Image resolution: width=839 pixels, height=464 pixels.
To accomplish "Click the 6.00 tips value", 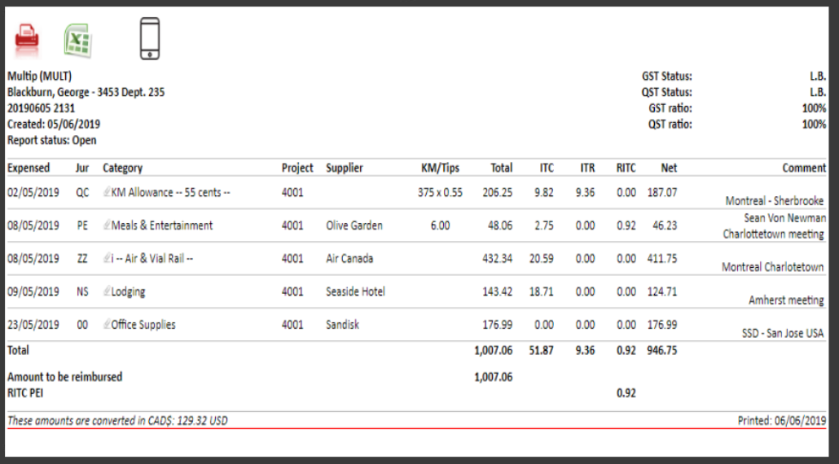I will coord(441,225).
